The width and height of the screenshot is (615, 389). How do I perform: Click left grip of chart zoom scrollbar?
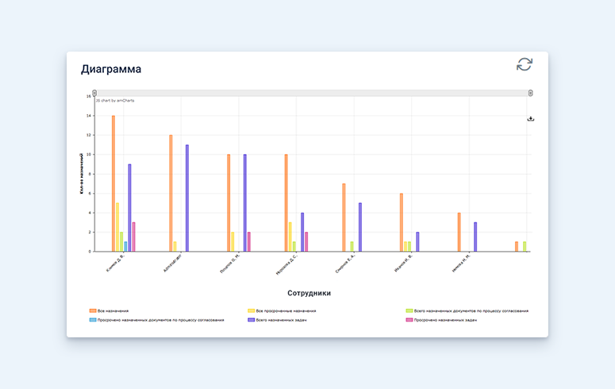94,93
